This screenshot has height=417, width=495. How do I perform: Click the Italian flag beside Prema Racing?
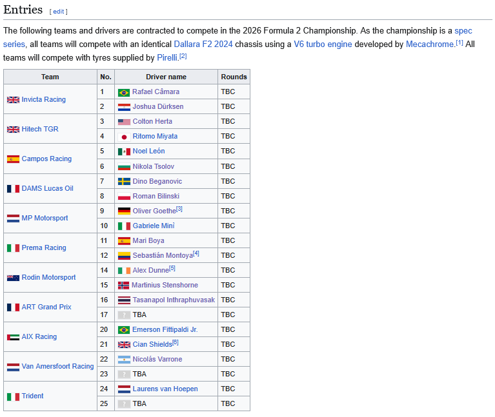click(x=14, y=248)
